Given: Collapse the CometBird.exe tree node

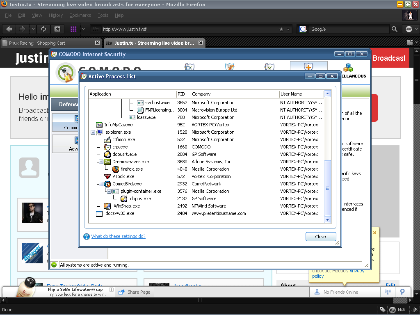Looking at the screenshot, I should coord(101,184).
